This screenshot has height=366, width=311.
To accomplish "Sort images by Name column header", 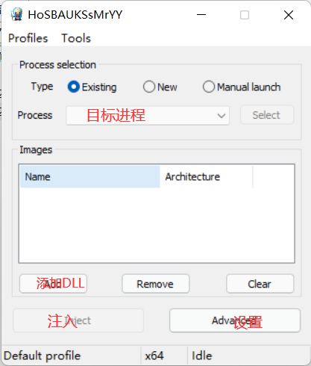I will (89, 176).
